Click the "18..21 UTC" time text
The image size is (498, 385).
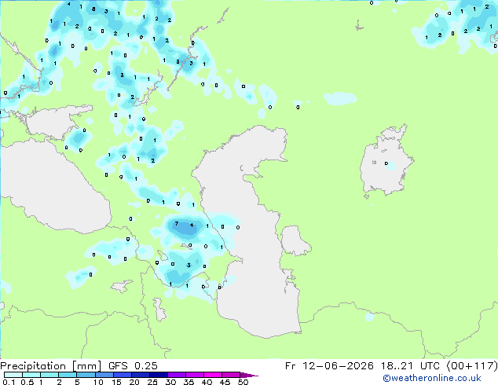click(x=410, y=366)
